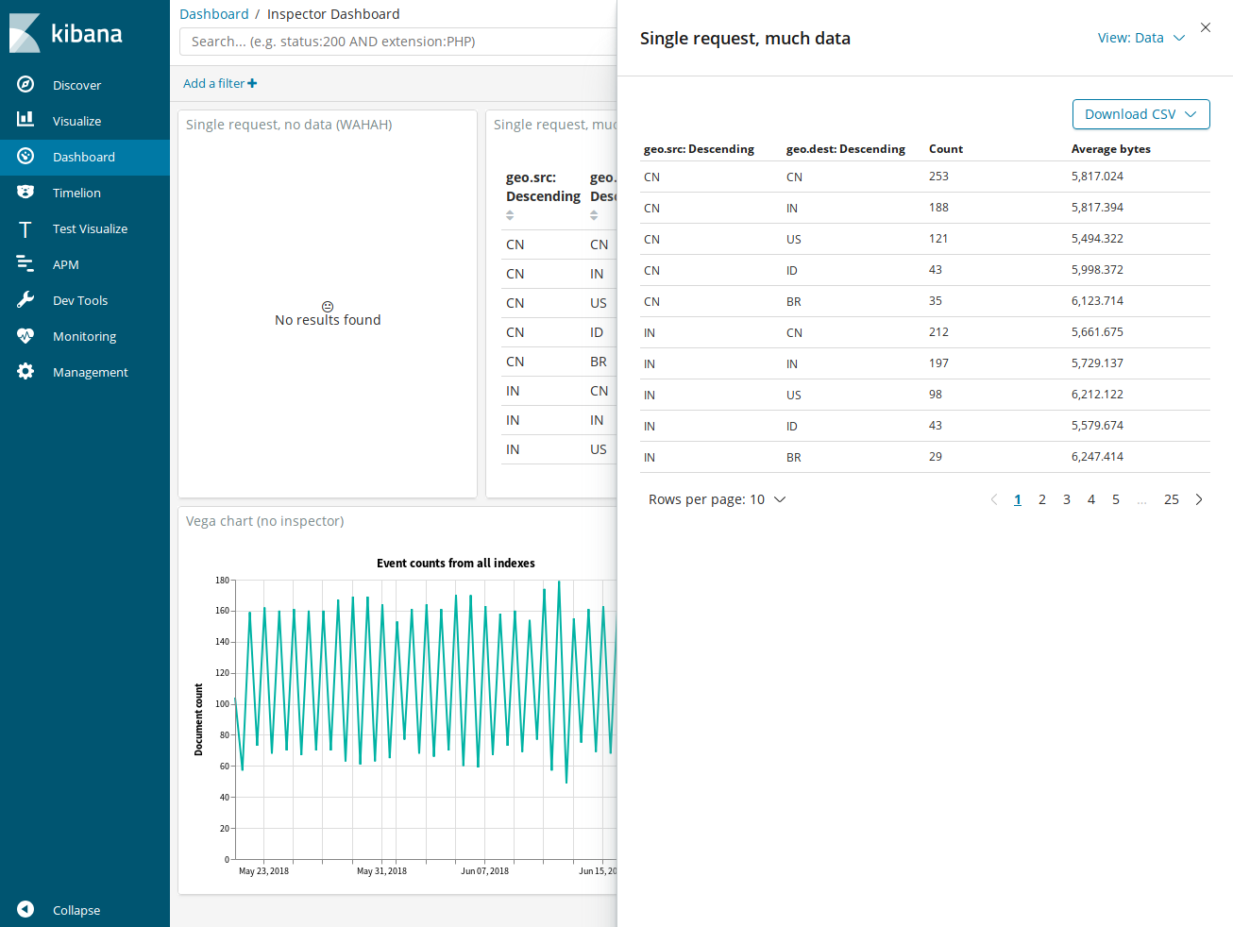Click the Dashboard breadcrumb link
The height and width of the screenshot is (927, 1233).
(x=214, y=14)
